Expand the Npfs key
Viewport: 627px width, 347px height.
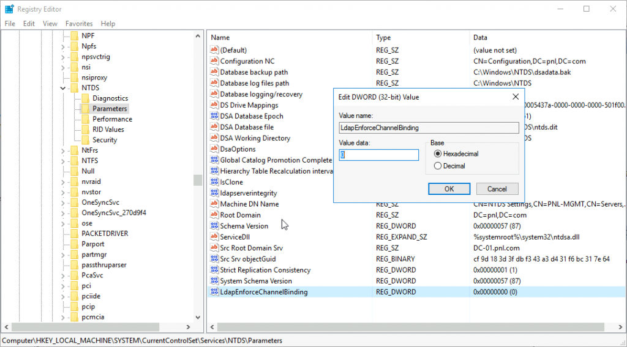(x=63, y=46)
